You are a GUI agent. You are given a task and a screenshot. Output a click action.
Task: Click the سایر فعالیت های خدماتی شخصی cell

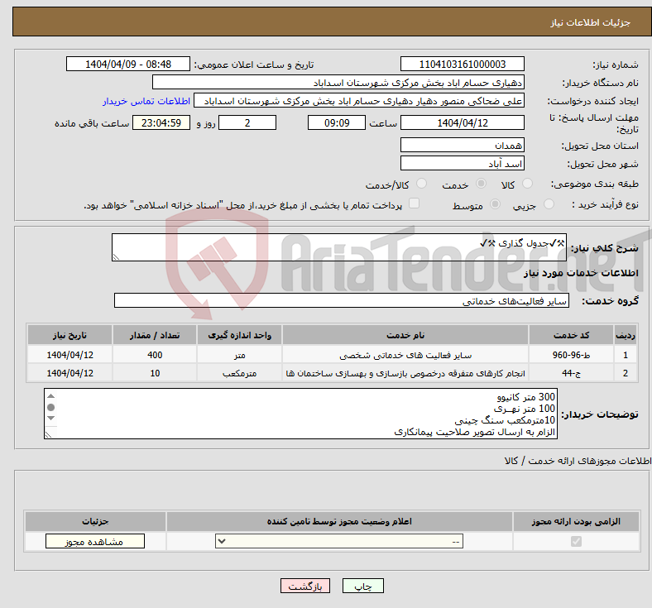point(405,355)
